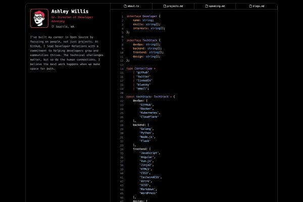
Task: Click the 'Node.js' entry in the code
Action: click(146, 137)
